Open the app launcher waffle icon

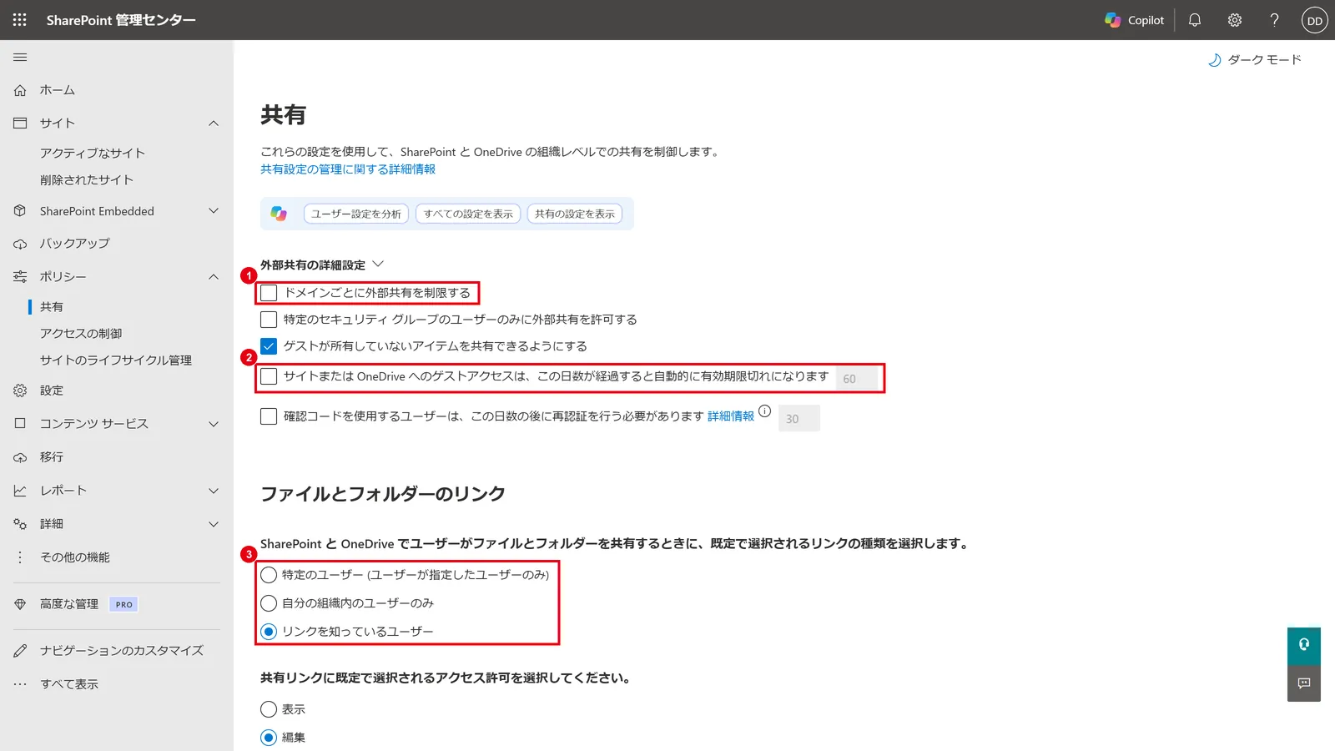click(x=20, y=20)
